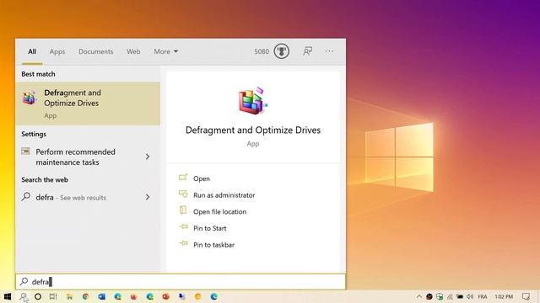
Task: Choose Run as administrator
Action: (224, 195)
